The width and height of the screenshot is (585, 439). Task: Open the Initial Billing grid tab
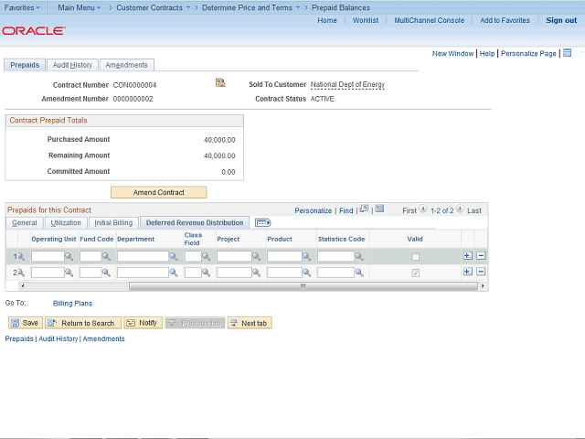point(113,222)
